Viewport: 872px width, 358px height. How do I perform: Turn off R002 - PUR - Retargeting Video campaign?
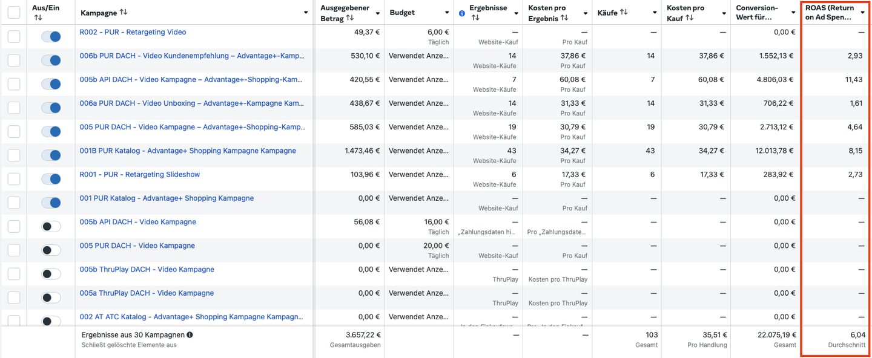tap(51, 36)
